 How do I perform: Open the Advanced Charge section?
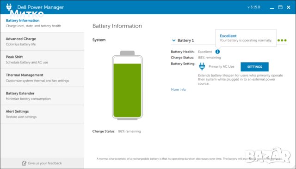(42, 41)
